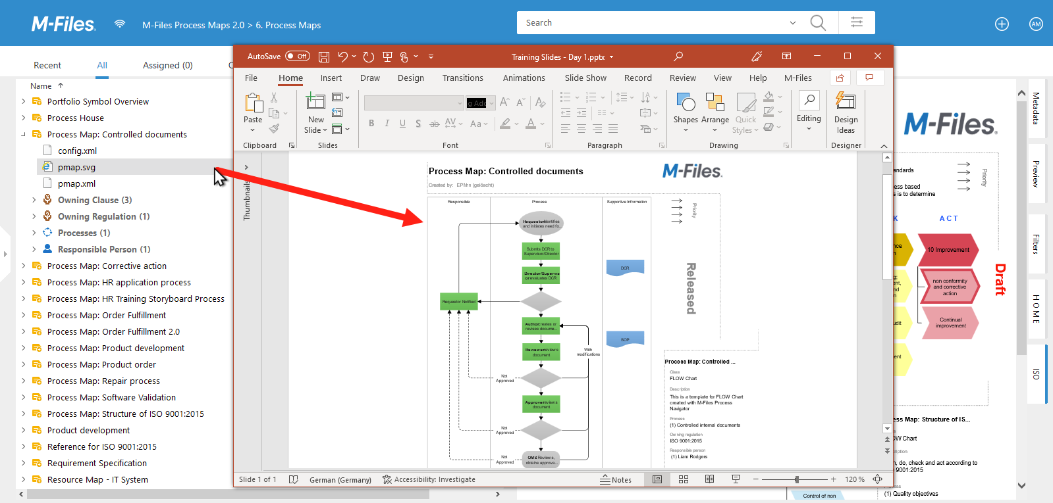This screenshot has height=503, width=1053.
Task: Toggle the Notes pane
Action: pyautogui.click(x=616, y=479)
